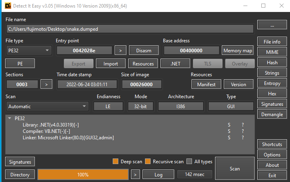
Task: Click the arrow button next to sections count
Action: coord(47,84)
